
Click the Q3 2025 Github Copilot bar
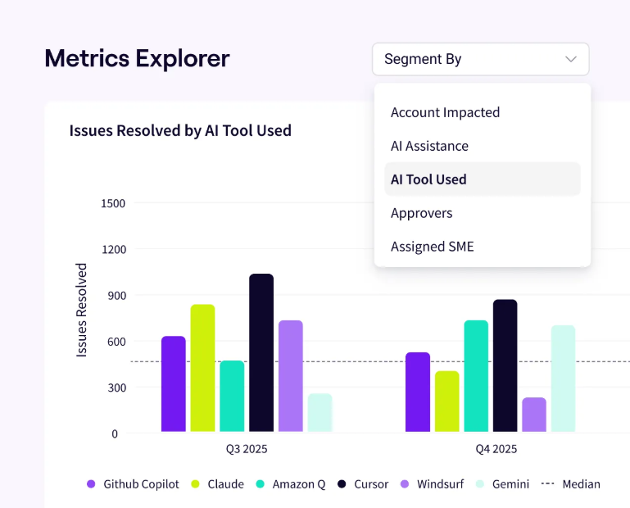click(x=174, y=383)
